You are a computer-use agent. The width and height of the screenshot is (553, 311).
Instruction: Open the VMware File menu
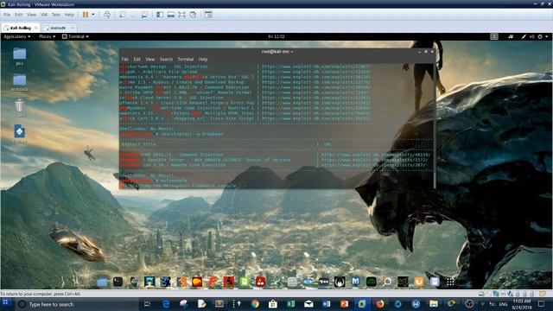point(7,15)
